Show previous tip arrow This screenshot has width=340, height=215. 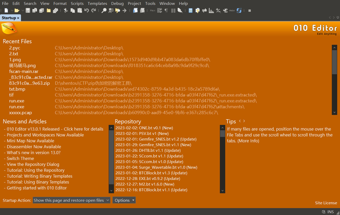(240, 121)
